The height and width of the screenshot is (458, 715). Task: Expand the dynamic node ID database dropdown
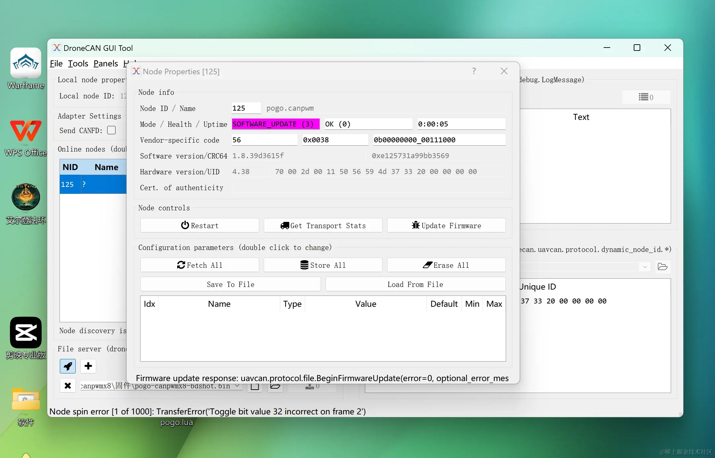(645, 266)
